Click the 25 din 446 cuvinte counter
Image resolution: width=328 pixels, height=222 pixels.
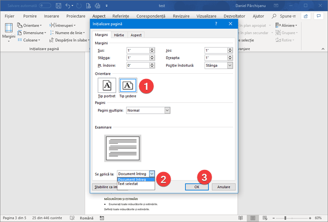[x=47, y=218]
